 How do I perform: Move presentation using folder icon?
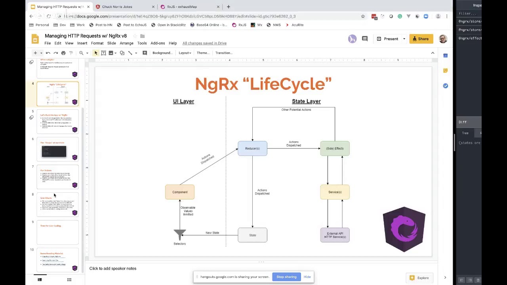(x=143, y=36)
